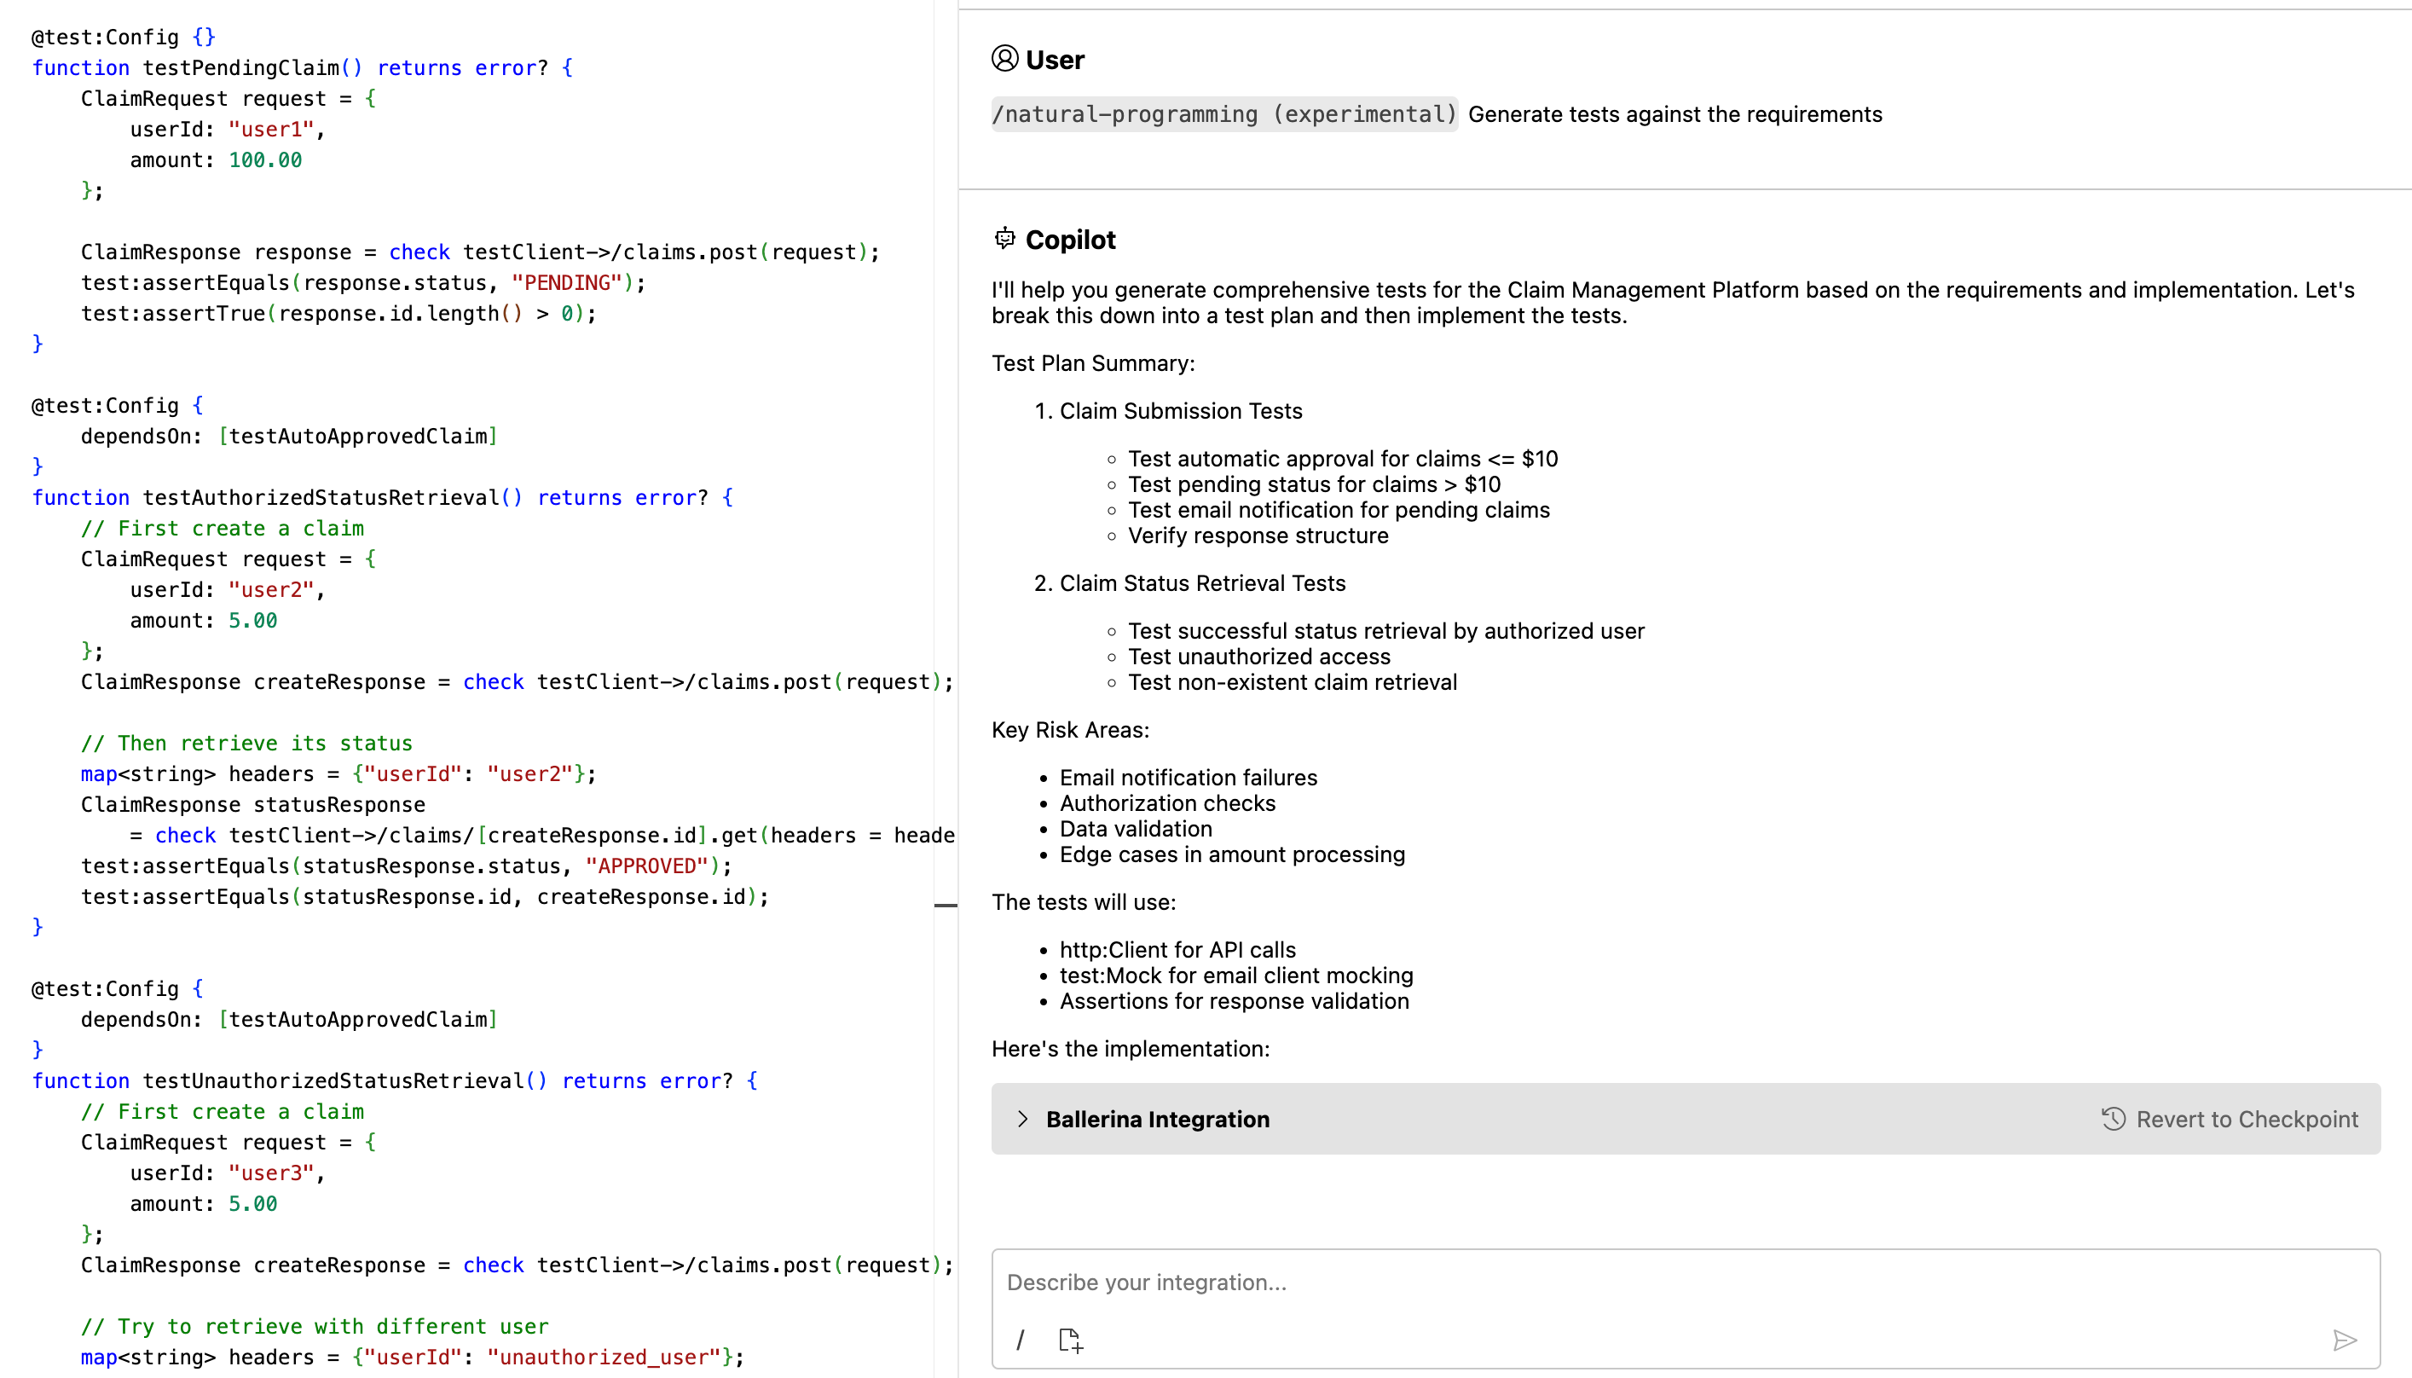Viewport: 2412px width, 1378px height.
Task: Click "Test email notification for pending claims" bullet
Action: click(x=1339, y=510)
